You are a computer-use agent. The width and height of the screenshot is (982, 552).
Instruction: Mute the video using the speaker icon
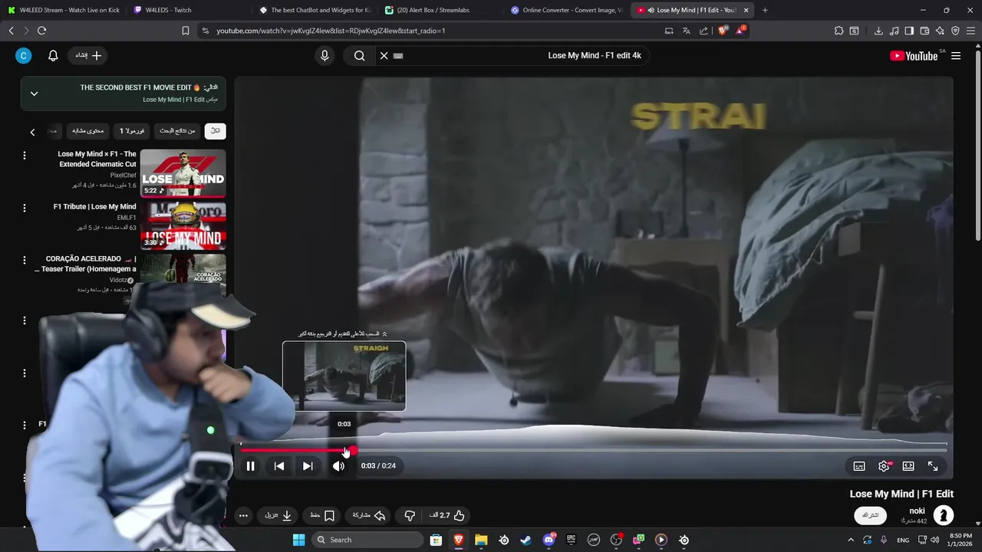[338, 466]
